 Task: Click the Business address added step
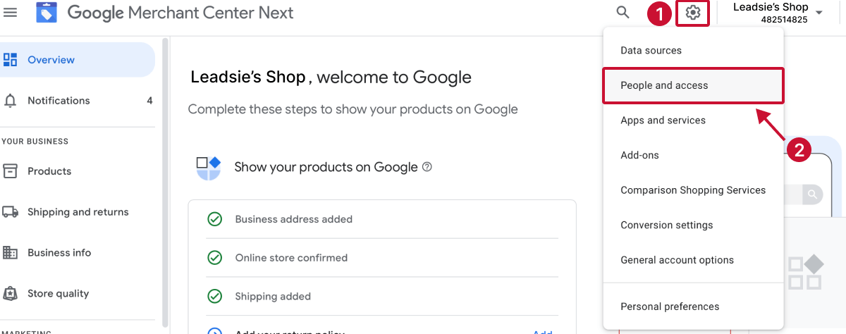click(293, 219)
